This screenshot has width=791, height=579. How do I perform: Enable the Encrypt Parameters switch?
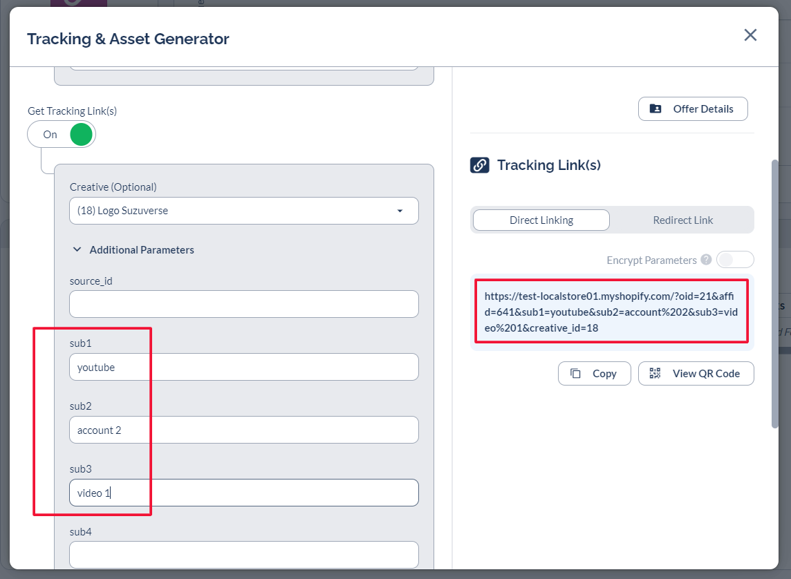tap(734, 260)
